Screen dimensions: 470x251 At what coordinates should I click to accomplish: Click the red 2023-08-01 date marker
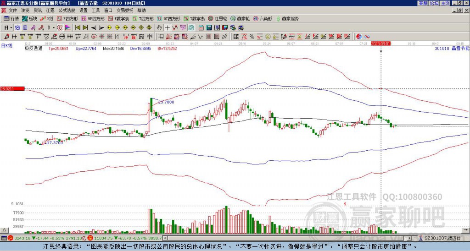(x=380, y=44)
